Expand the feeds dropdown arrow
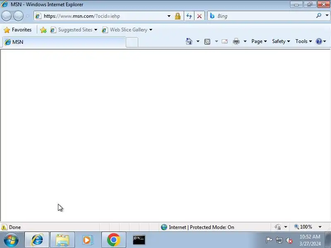331x248 pixels. 216,41
